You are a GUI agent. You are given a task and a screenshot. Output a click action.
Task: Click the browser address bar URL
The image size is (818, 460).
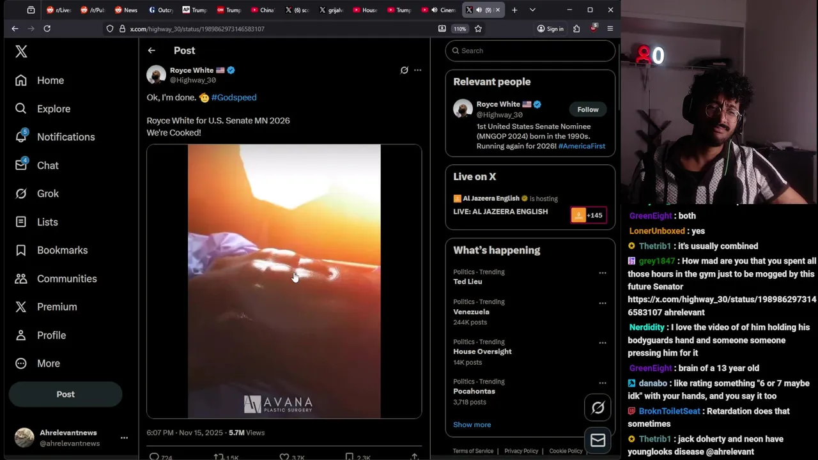197,29
